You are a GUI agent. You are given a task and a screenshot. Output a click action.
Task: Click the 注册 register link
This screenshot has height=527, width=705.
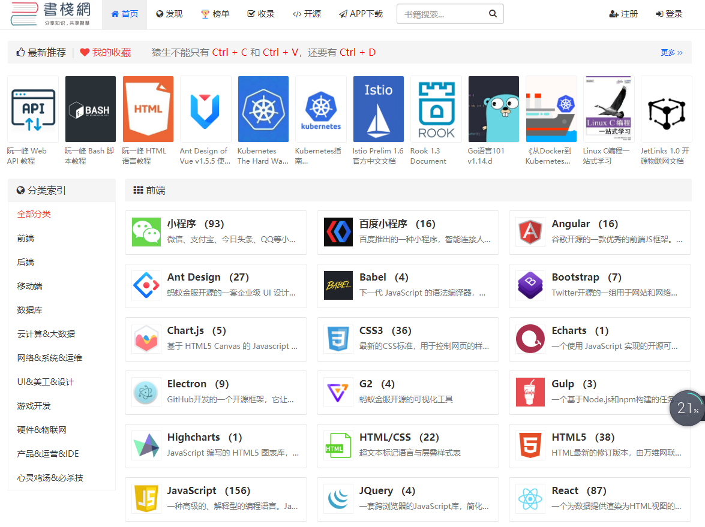(x=623, y=14)
